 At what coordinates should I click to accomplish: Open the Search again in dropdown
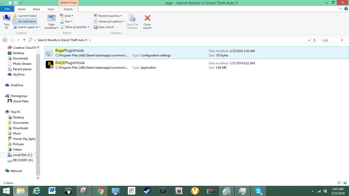point(27,27)
